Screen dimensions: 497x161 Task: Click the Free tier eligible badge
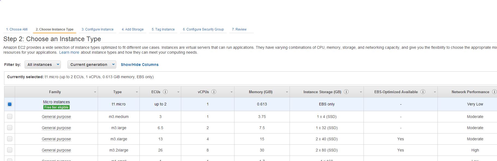pyautogui.click(x=56, y=107)
